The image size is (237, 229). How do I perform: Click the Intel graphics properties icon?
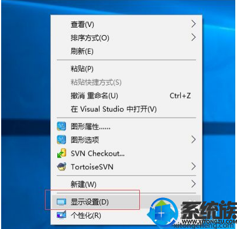(61, 127)
